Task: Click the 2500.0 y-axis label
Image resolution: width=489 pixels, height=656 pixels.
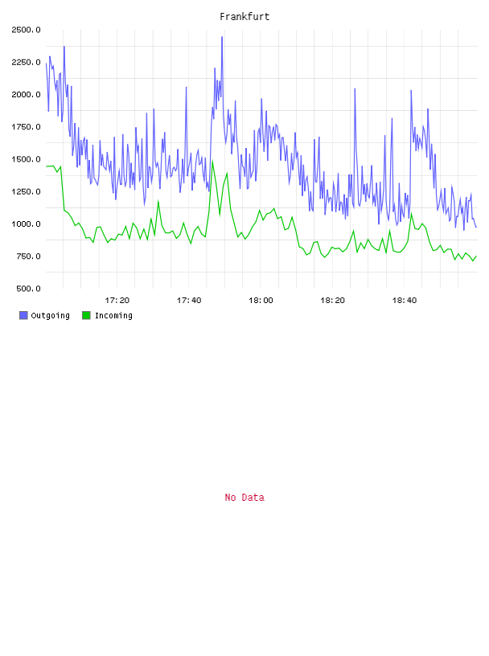Action: [x=26, y=30]
